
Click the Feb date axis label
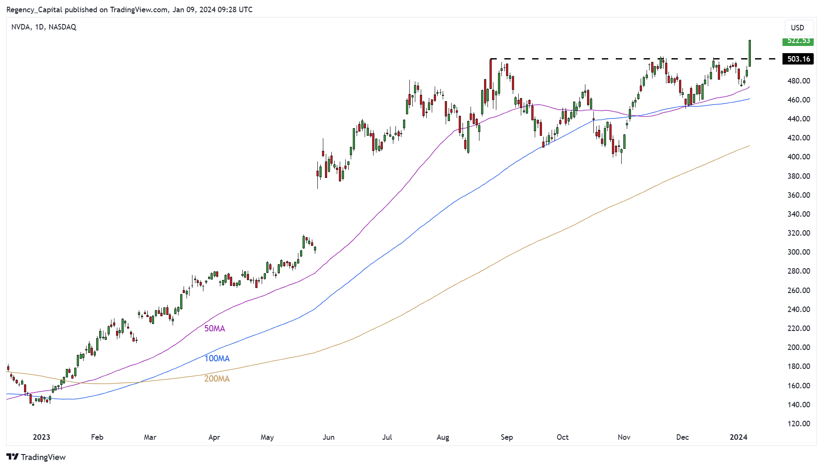97,437
